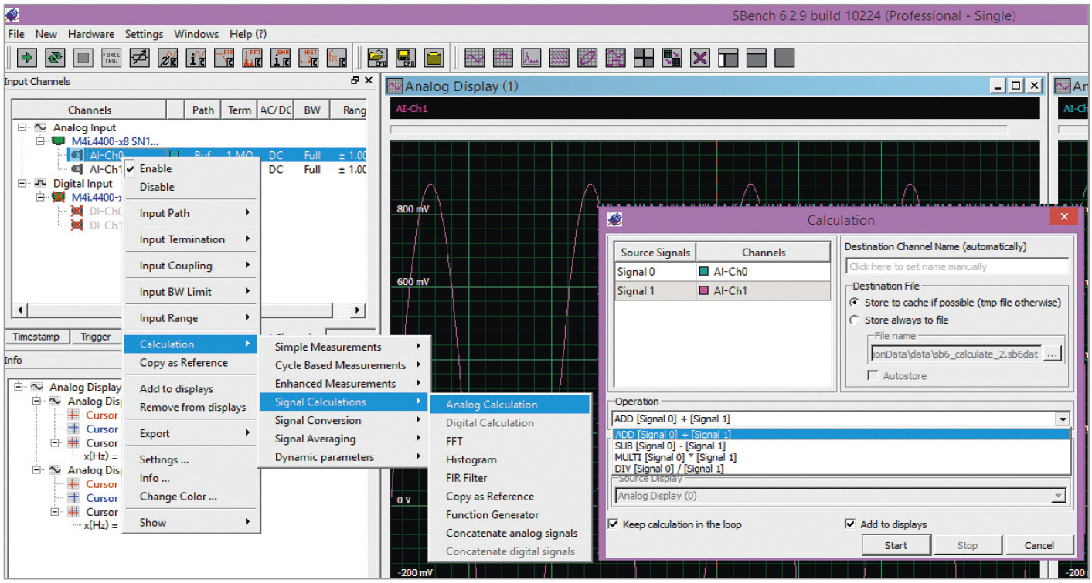Screen dimensions: 1092x583
Task: Click the open configuration folder icon
Action: (x=377, y=57)
